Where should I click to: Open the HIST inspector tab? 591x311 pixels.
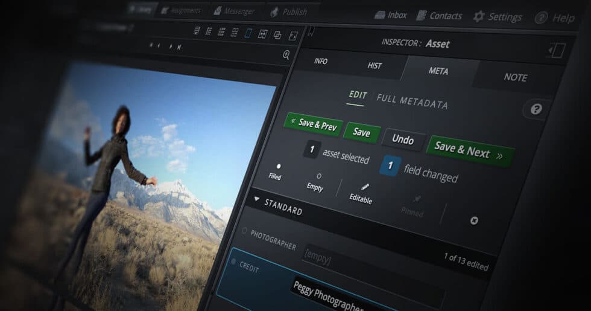pyautogui.click(x=375, y=66)
